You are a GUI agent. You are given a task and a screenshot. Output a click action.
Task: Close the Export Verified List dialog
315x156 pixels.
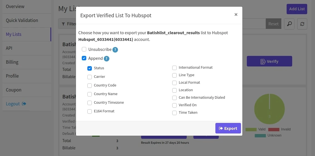[236, 14]
